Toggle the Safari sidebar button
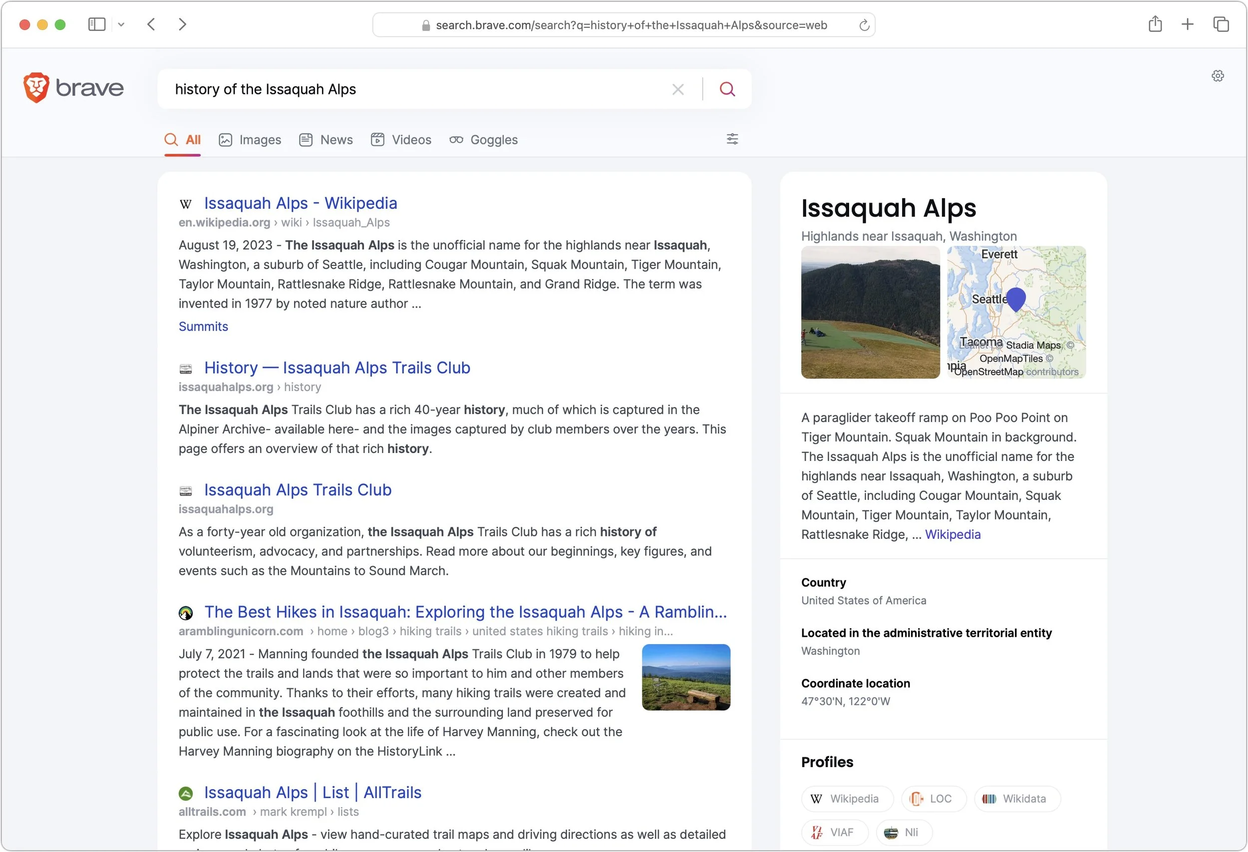This screenshot has height=852, width=1248. (97, 24)
